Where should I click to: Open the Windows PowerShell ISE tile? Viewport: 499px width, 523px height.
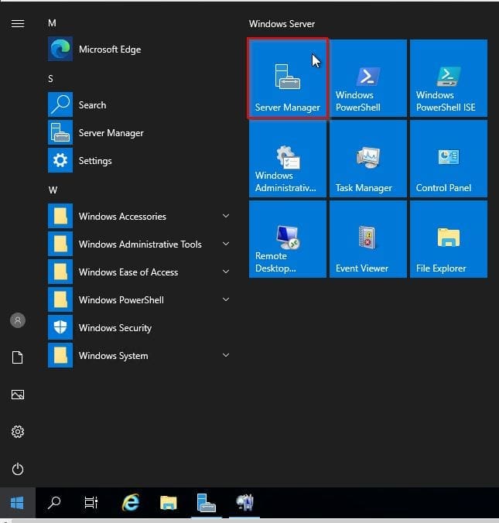click(x=448, y=79)
